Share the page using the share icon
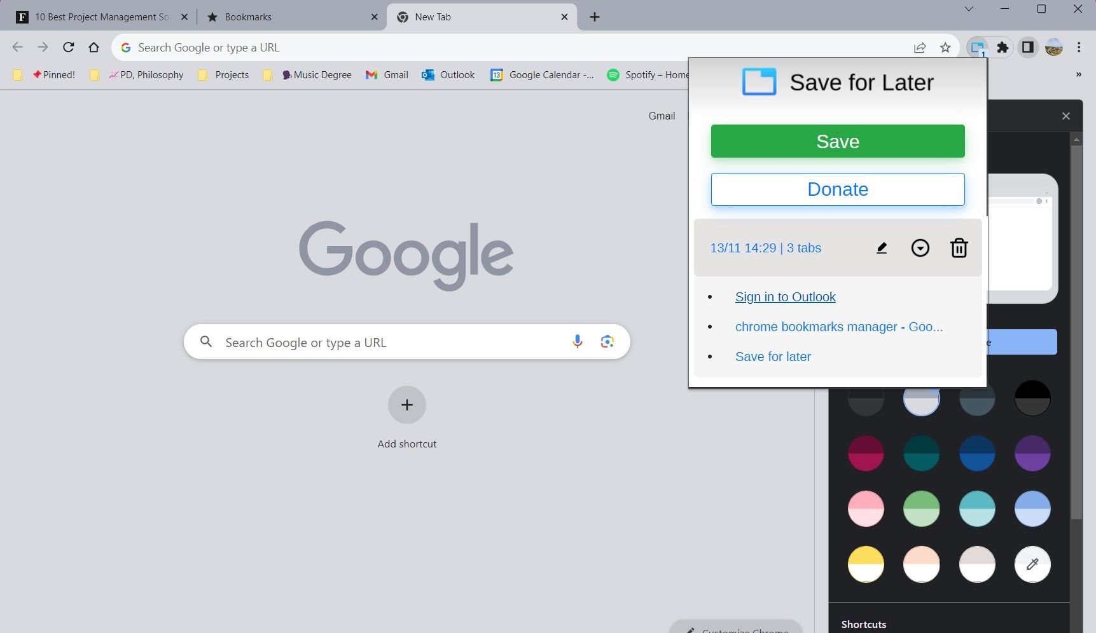This screenshot has width=1096, height=633. (920, 47)
